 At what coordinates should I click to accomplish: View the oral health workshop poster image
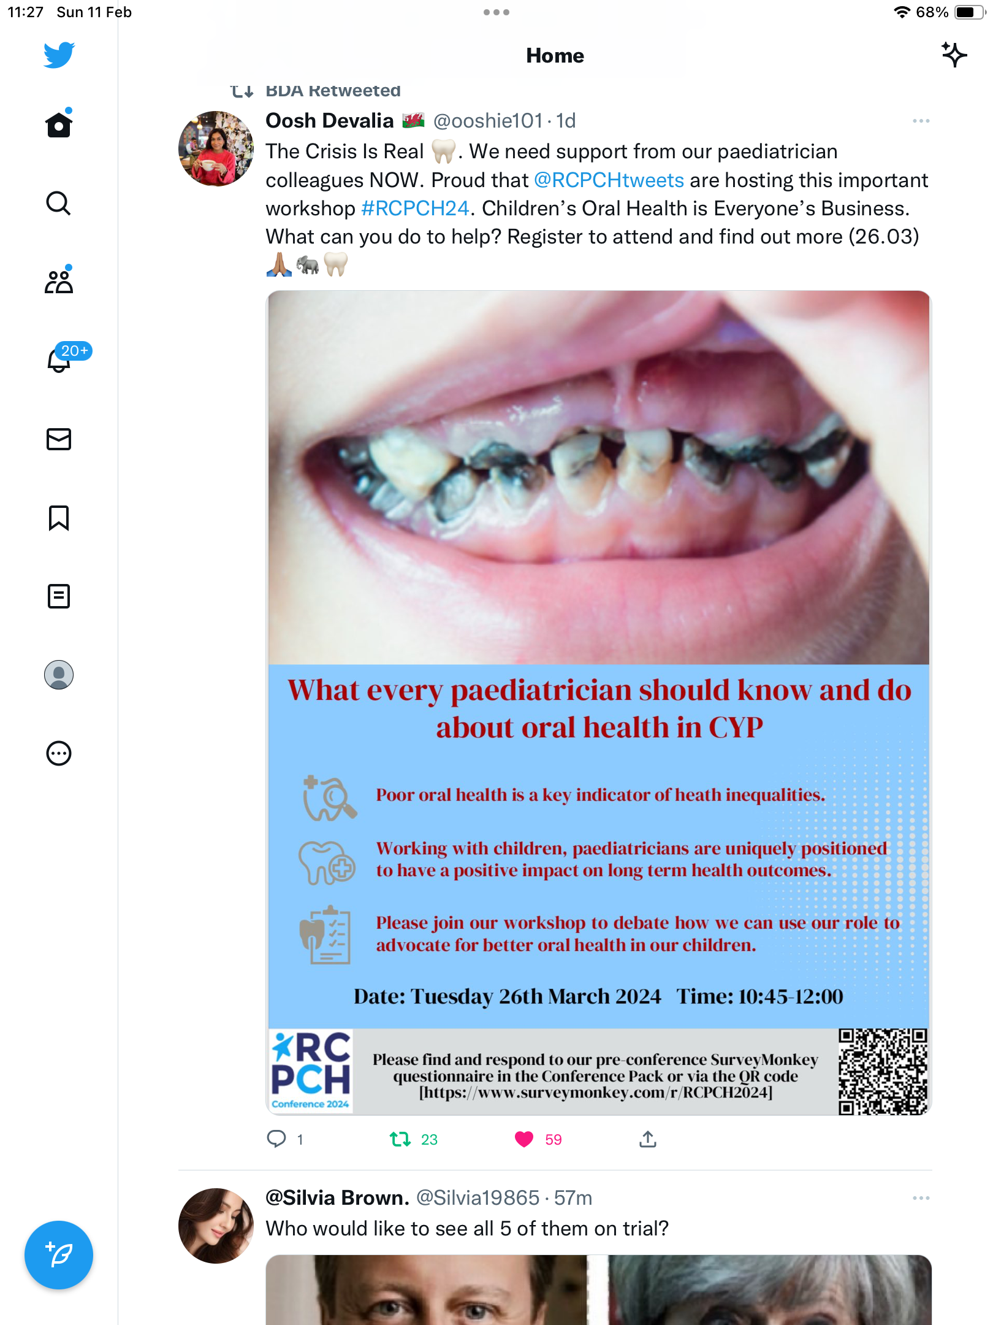(599, 702)
